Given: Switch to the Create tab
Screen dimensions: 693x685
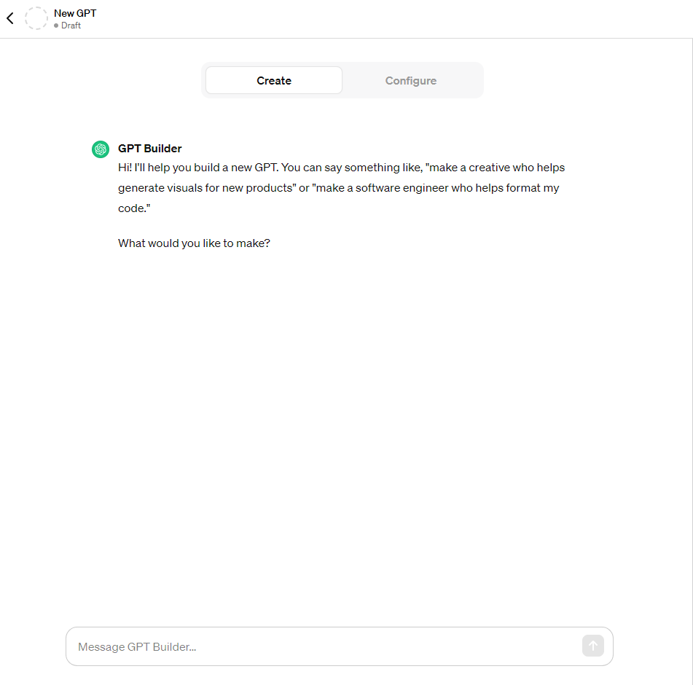Looking at the screenshot, I should [274, 80].
